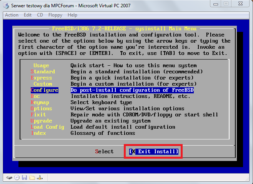
Task: Select the Custom installation entry
Action: coord(43,84)
